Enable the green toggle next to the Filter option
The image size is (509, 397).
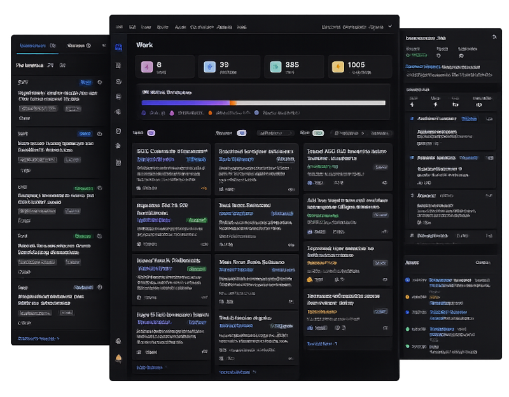[317, 133]
